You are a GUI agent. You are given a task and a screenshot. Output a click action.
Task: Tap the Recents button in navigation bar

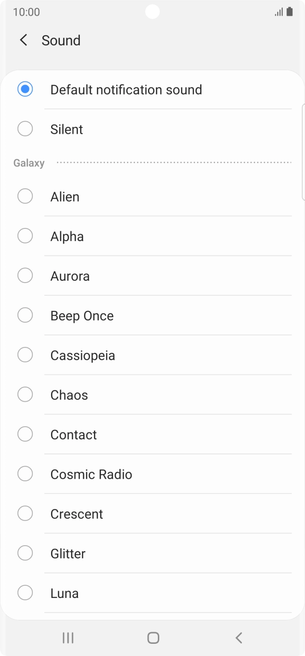coord(68,637)
